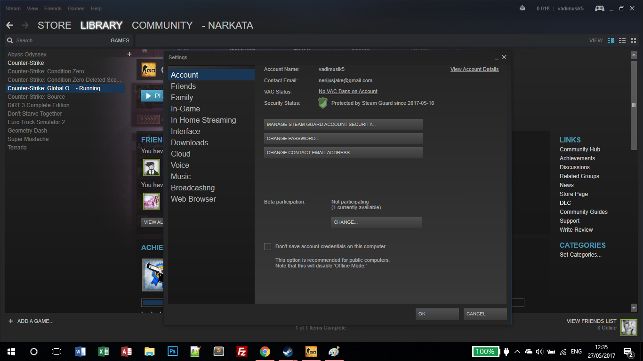Open Steam Guard shield icon
Image resolution: width=643 pixels, height=361 pixels.
point(323,103)
